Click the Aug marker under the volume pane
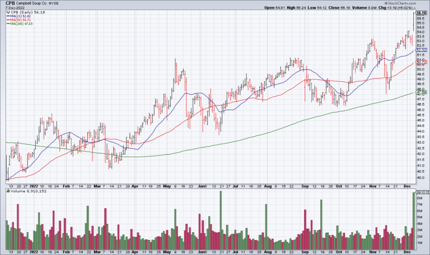Image resolution: width=430 pixels, height=255 pixels. [268, 252]
